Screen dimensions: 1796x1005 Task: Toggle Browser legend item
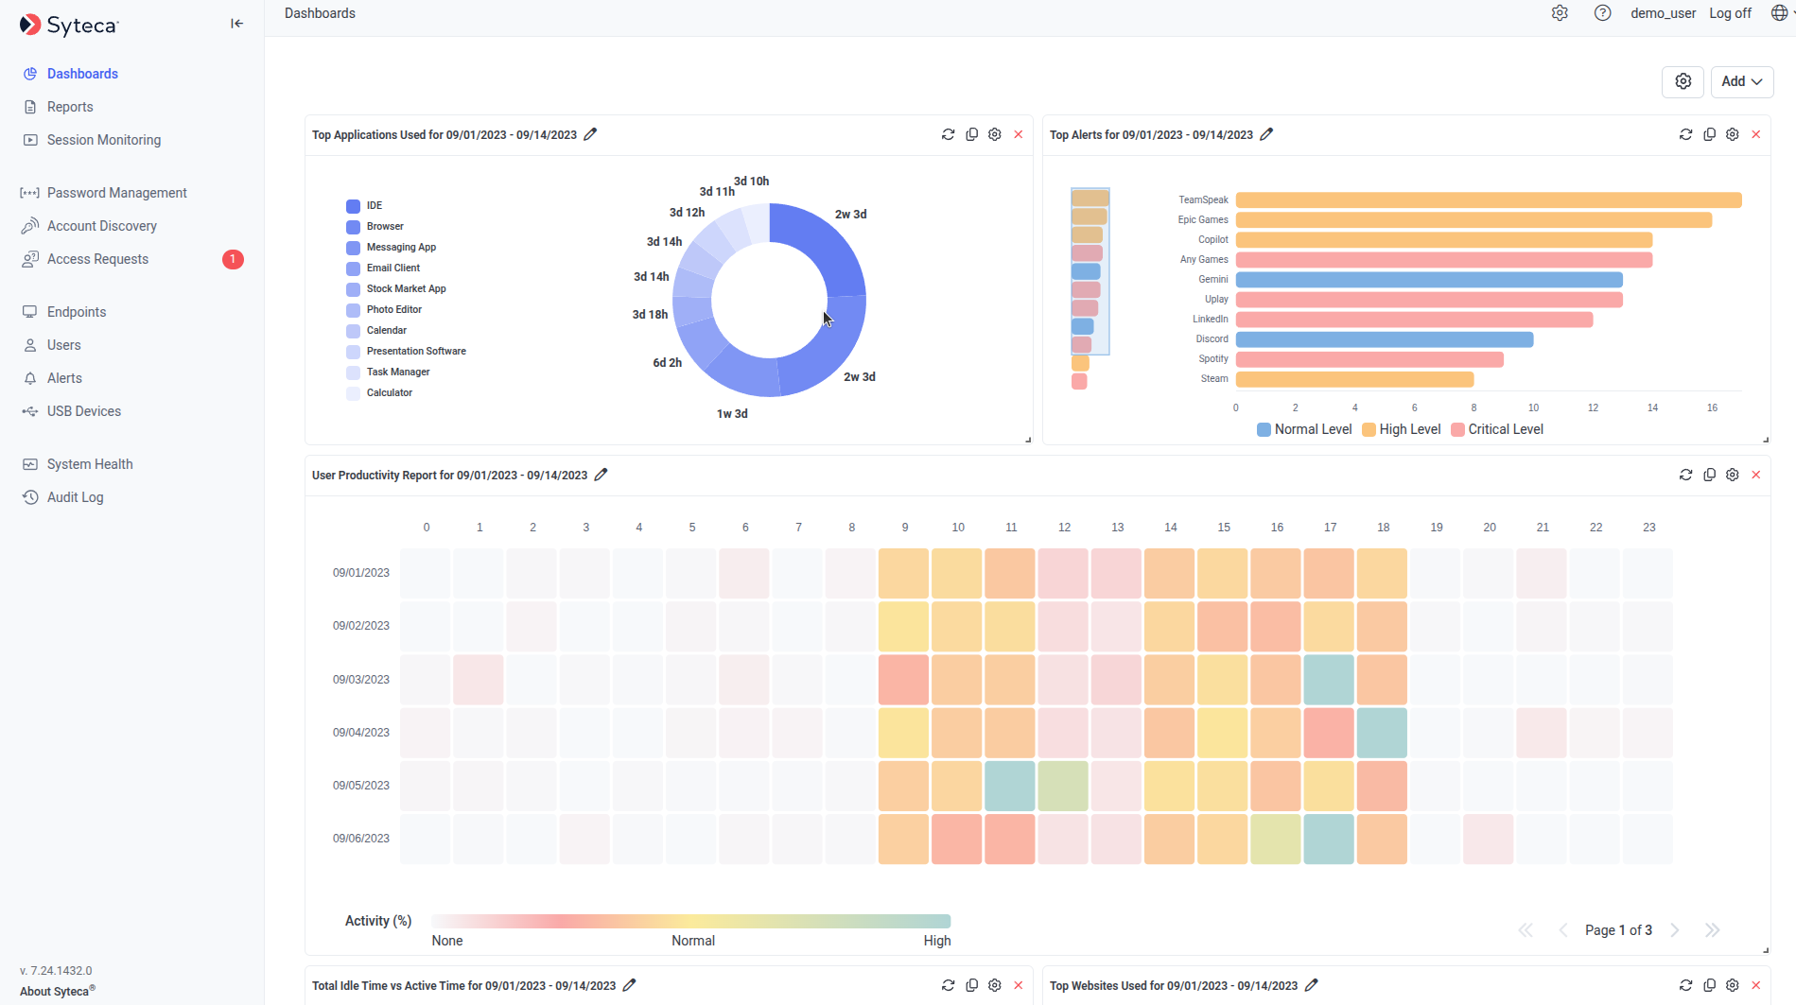[375, 226]
